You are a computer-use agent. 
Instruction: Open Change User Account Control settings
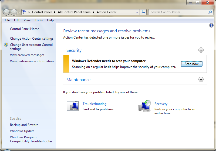(x=31, y=47)
